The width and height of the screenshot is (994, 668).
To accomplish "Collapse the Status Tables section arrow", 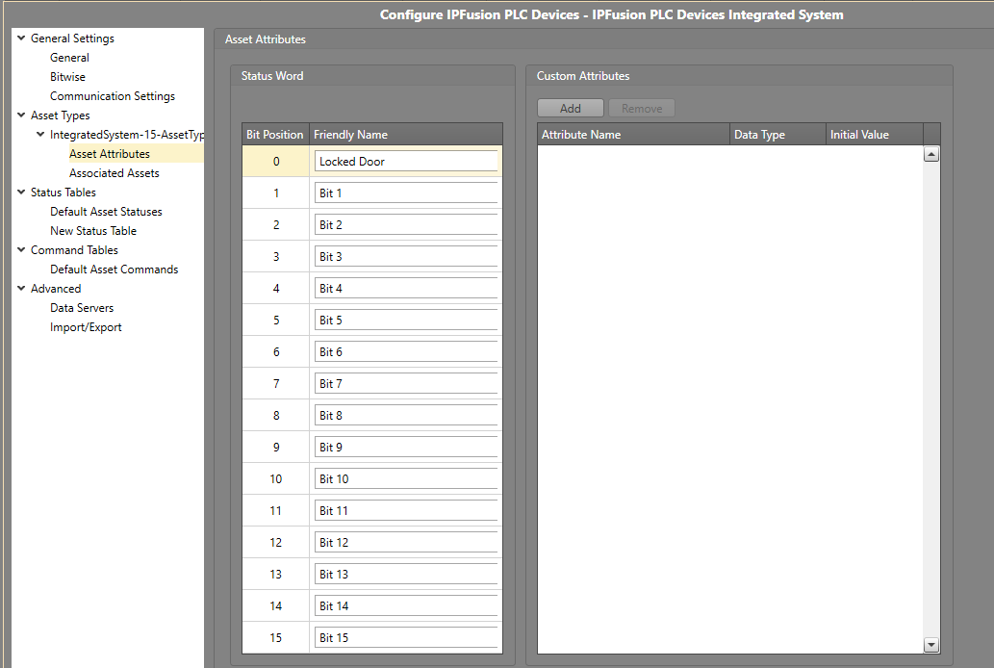I will point(21,193).
